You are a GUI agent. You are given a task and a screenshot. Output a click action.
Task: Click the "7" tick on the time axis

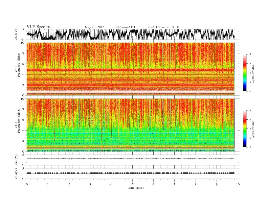[175, 184]
